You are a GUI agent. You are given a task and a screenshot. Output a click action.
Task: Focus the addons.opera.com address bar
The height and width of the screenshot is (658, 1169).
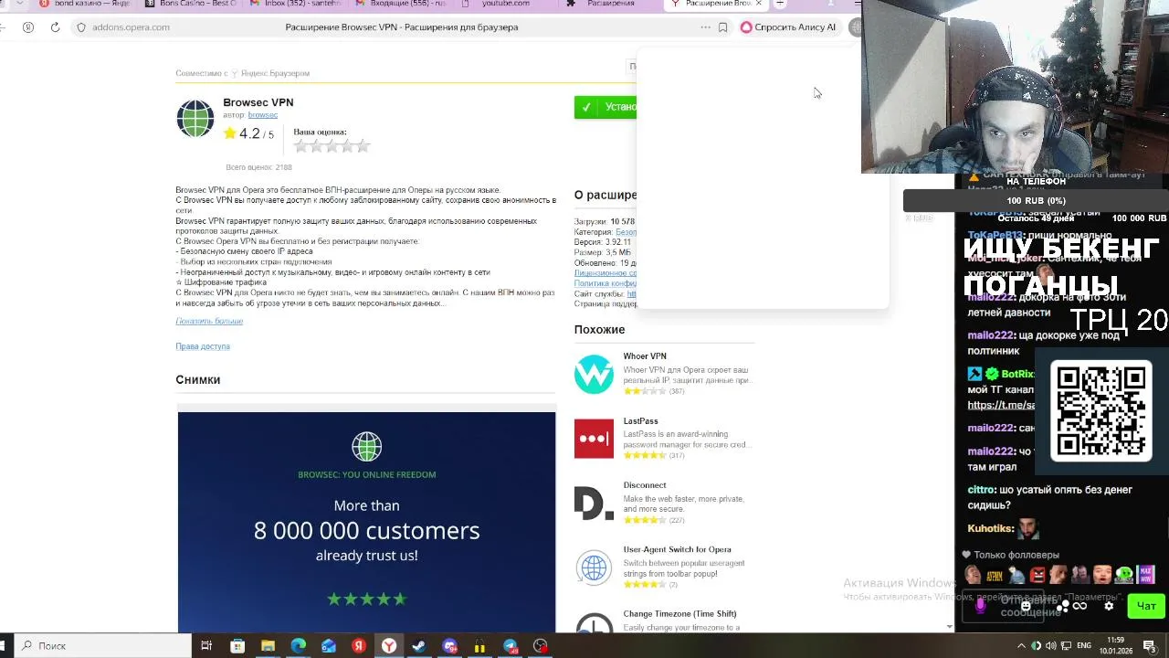coord(131,27)
